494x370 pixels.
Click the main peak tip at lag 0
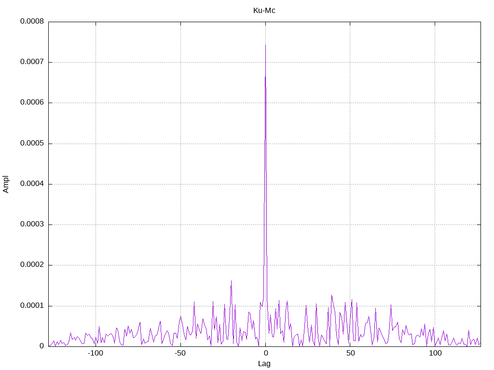[266, 46]
